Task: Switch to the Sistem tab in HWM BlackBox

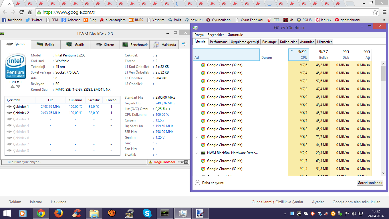Action: [x=105, y=44]
